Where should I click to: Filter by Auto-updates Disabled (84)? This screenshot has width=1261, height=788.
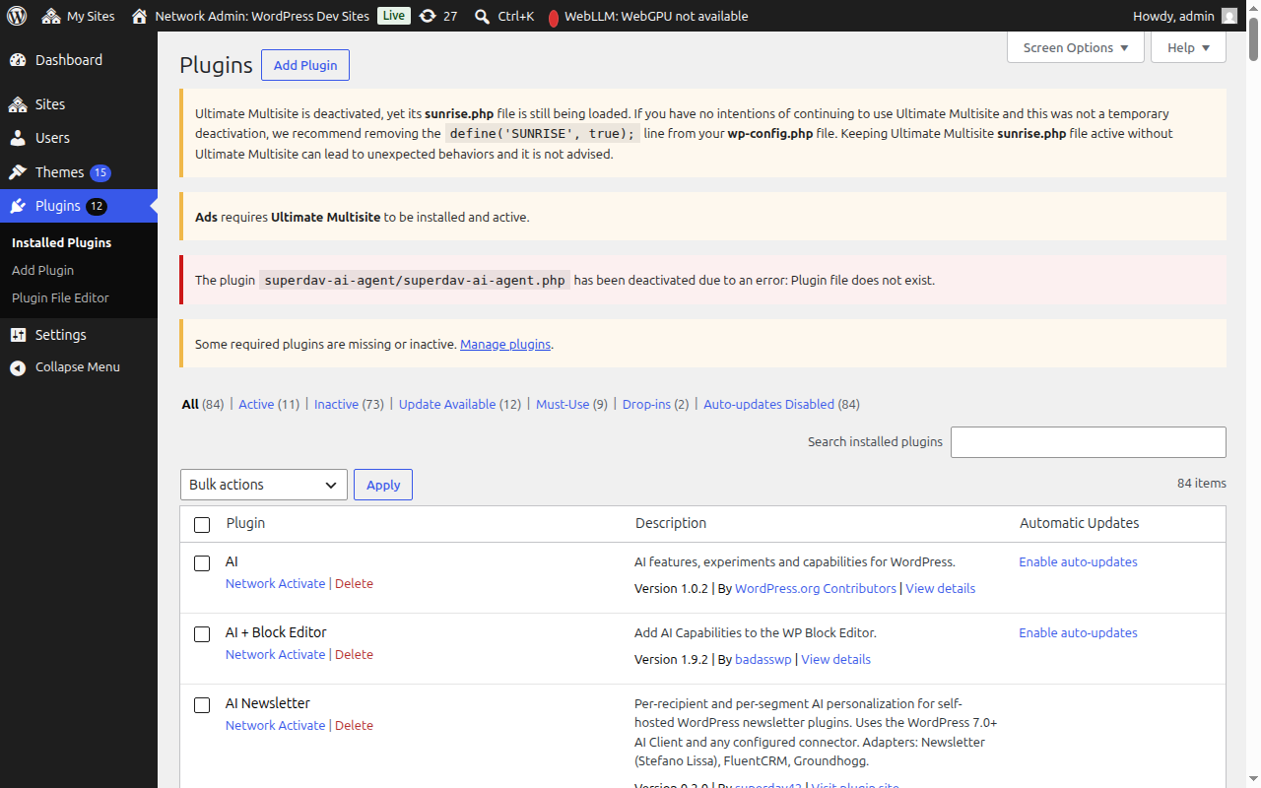(781, 404)
